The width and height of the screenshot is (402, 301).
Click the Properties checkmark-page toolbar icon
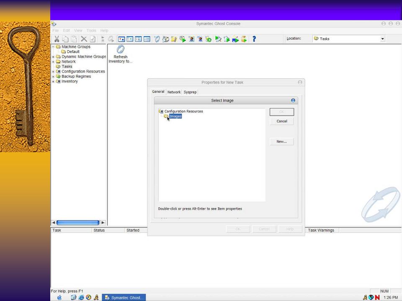pos(93,39)
